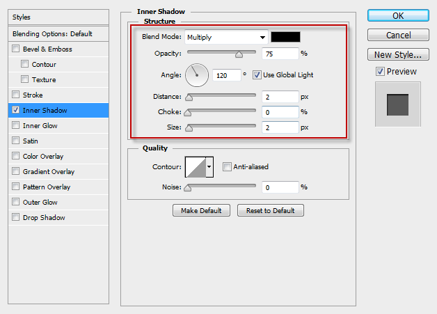Open the black shadow color swatch

[x=285, y=37]
